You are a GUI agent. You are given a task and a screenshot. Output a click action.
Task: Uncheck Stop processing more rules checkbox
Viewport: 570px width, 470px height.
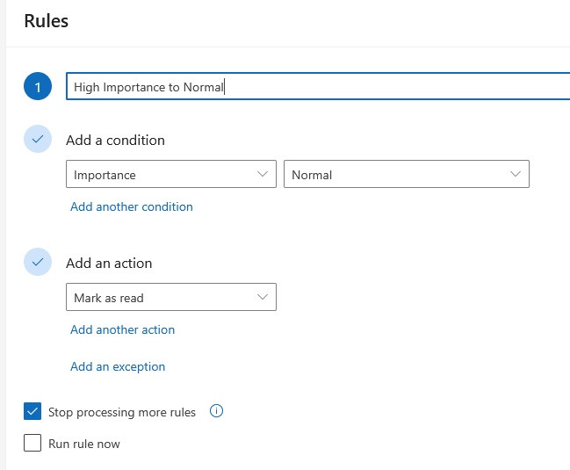[x=32, y=411]
